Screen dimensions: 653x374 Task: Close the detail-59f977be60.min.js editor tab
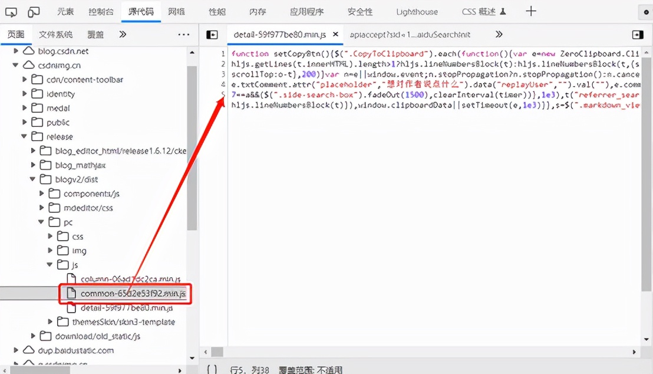click(x=335, y=34)
